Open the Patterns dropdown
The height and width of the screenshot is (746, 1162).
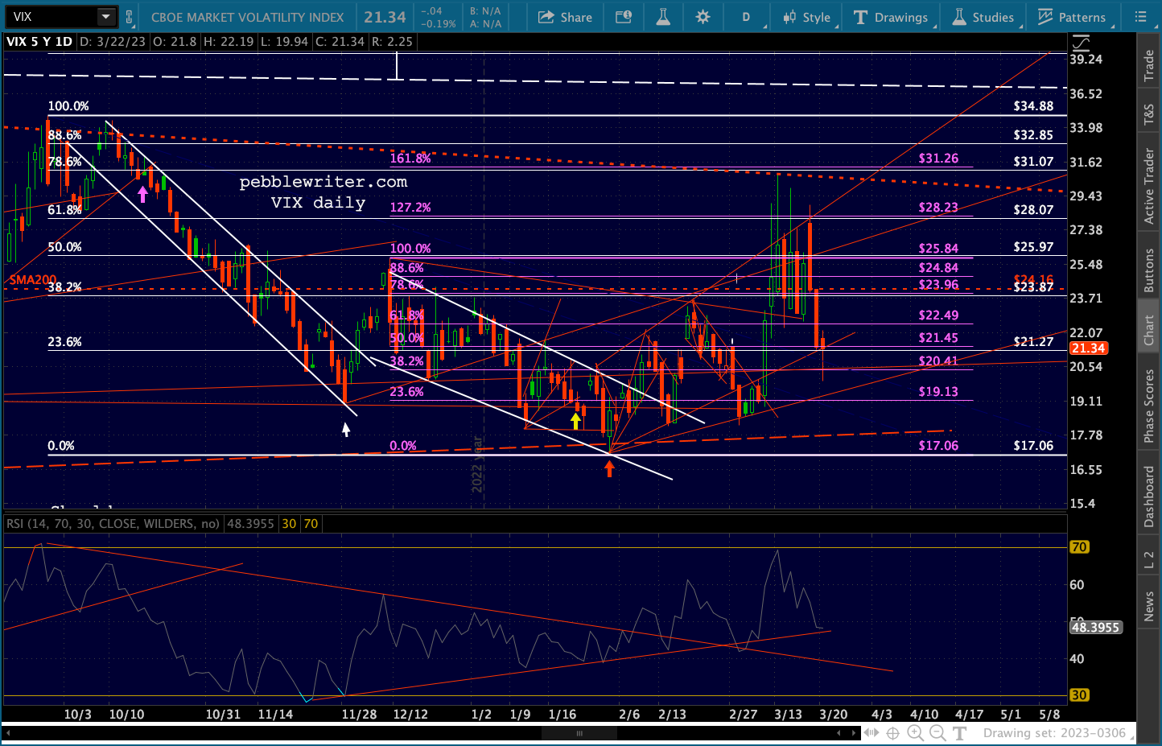tap(1072, 17)
